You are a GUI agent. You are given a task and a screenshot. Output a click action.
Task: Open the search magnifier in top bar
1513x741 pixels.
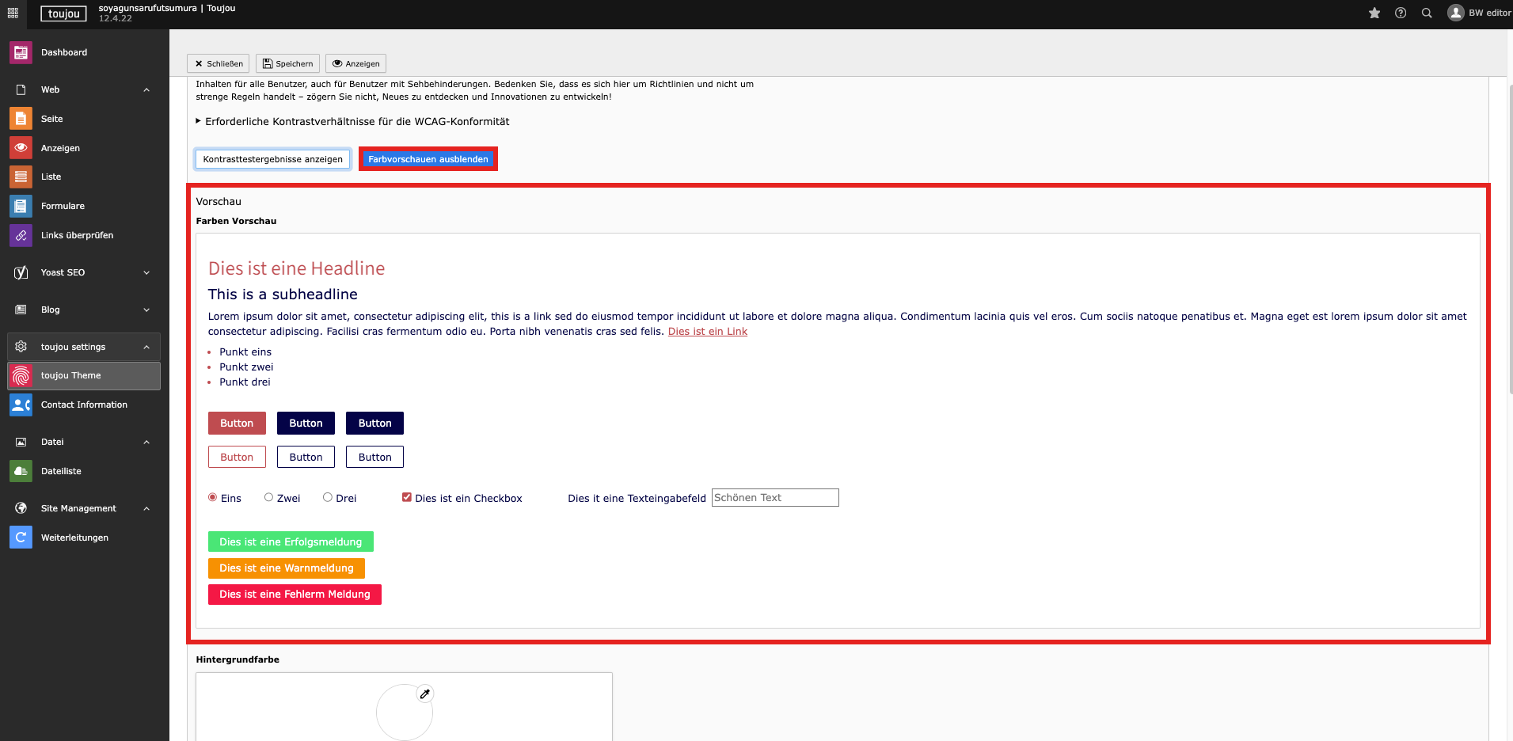tap(1427, 13)
